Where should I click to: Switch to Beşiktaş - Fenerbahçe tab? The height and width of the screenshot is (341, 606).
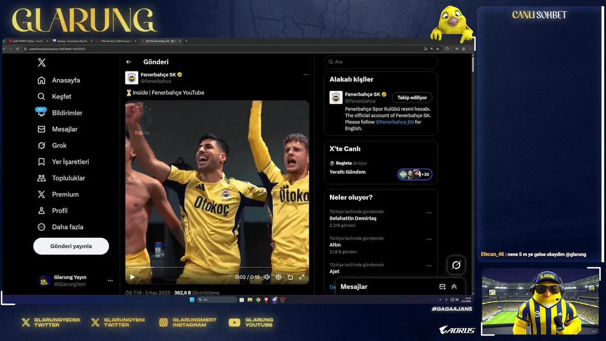click(71, 41)
